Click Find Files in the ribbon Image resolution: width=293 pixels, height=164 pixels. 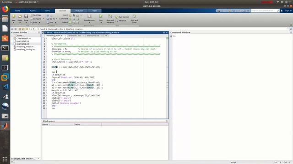tap(36, 15)
